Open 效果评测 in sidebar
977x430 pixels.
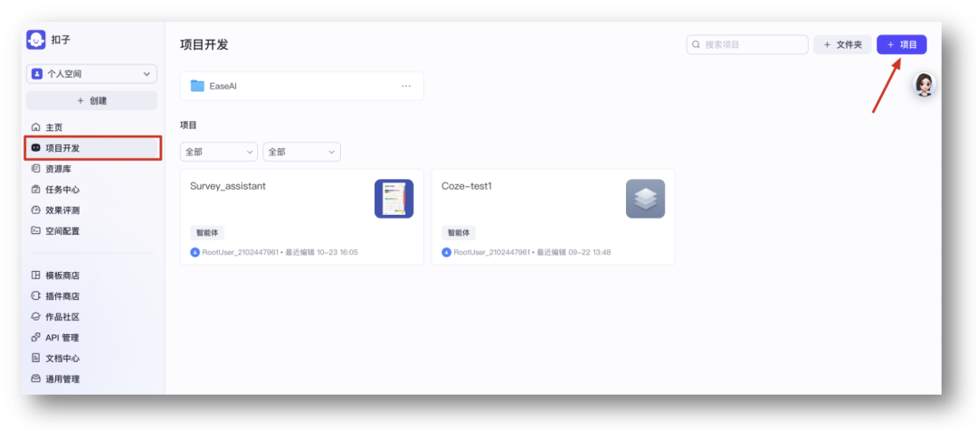coord(91,210)
